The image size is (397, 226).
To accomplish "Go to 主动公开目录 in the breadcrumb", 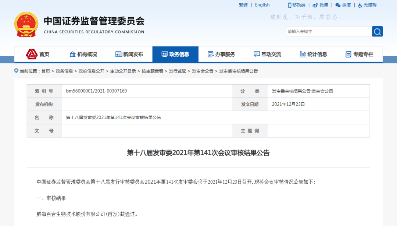I will 123,71.
